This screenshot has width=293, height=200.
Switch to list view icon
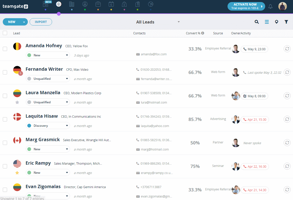pyautogui.click(x=267, y=22)
